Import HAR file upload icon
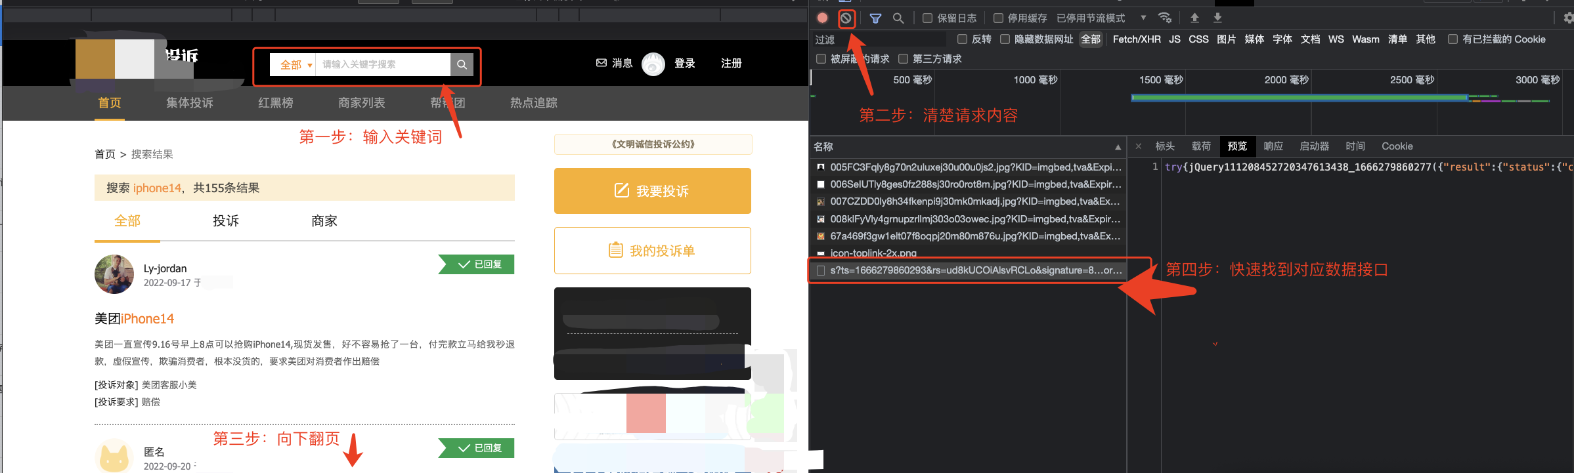This screenshot has width=1574, height=473. coord(1194,18)
